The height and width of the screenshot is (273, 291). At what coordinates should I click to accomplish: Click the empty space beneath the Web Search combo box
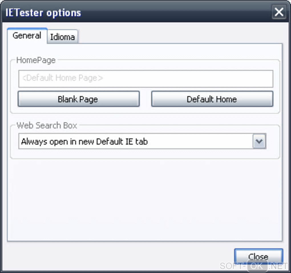click(x=143, y=154)
